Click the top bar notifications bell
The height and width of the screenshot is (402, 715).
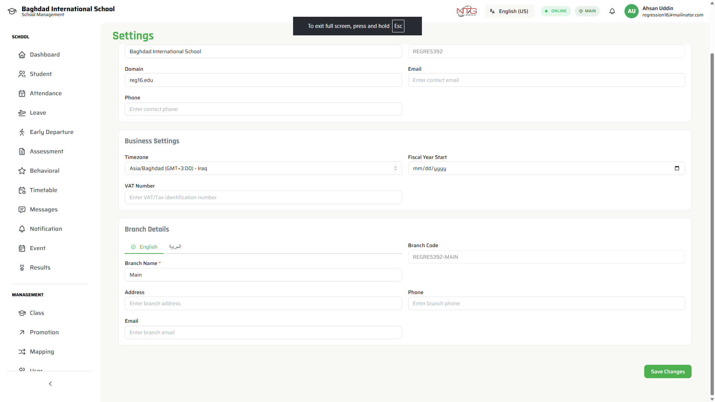[612, 11]
